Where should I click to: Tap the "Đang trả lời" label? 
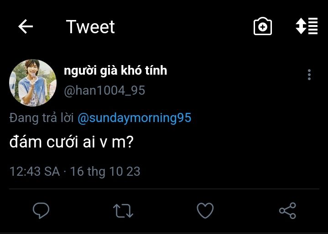coord(42,118)
